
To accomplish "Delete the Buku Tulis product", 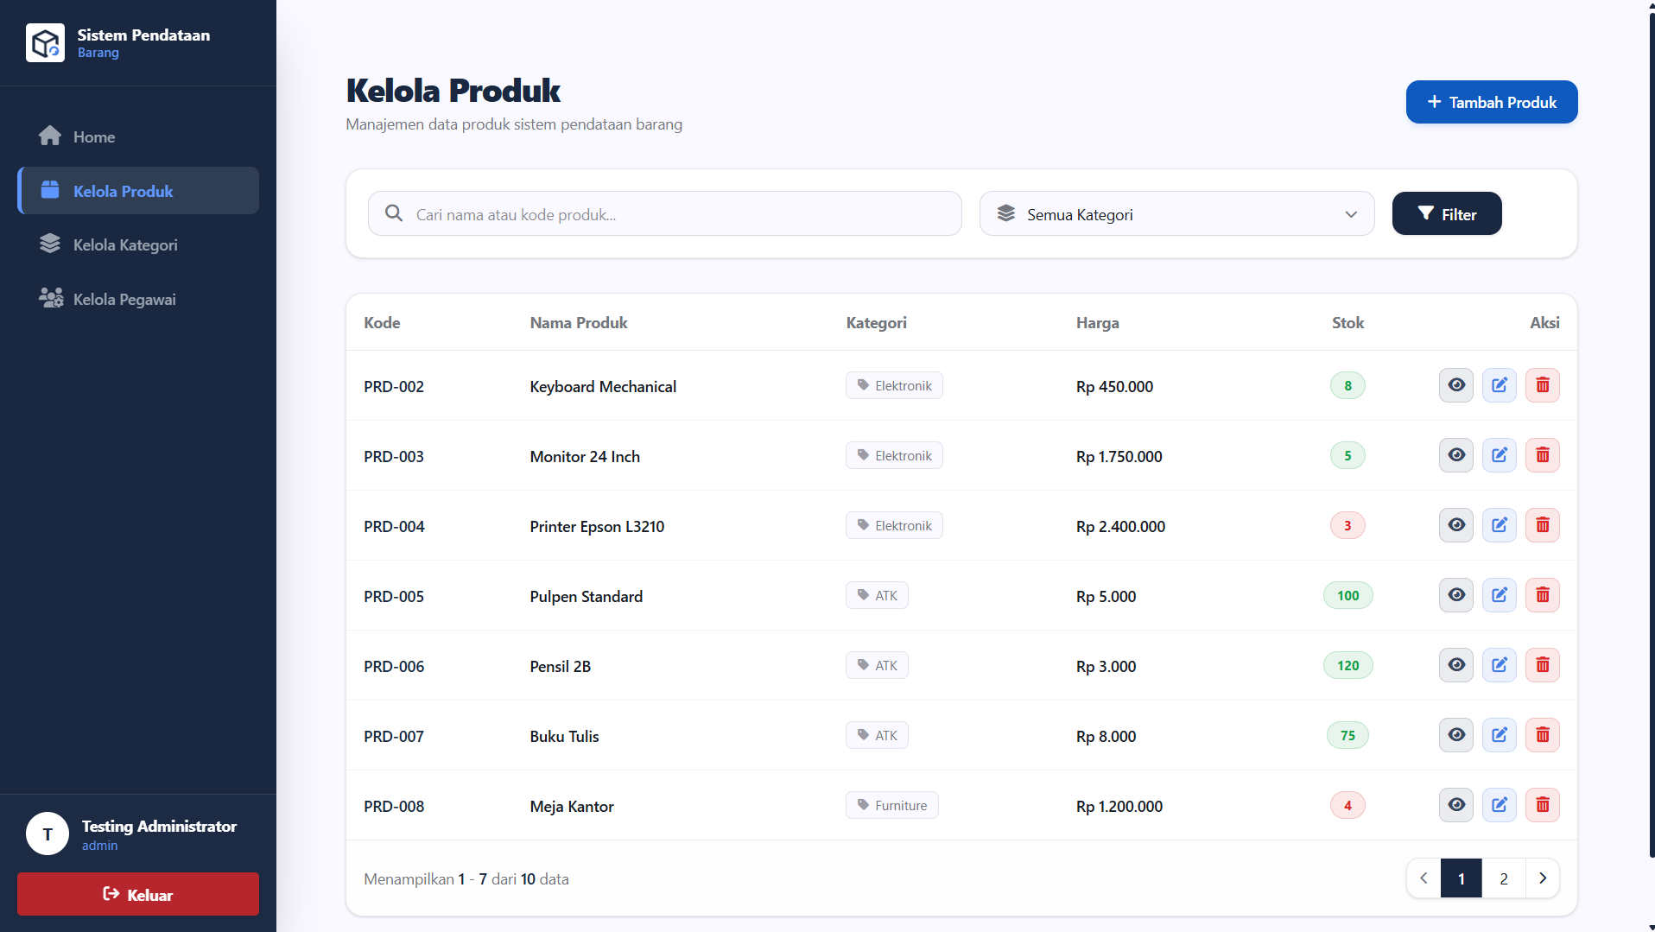I will coord(1543,735).
